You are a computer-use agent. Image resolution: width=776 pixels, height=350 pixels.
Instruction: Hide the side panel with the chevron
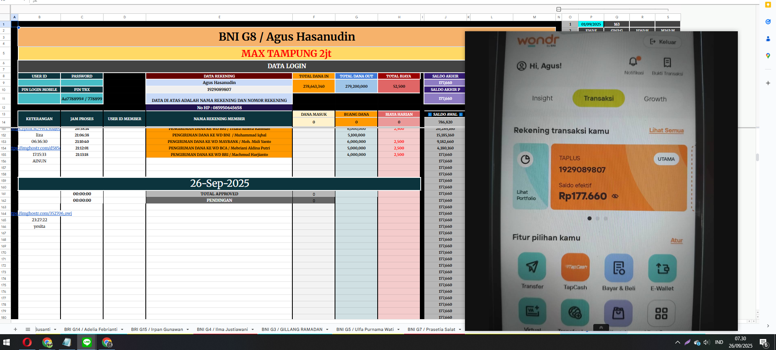[x=768, y=326]
